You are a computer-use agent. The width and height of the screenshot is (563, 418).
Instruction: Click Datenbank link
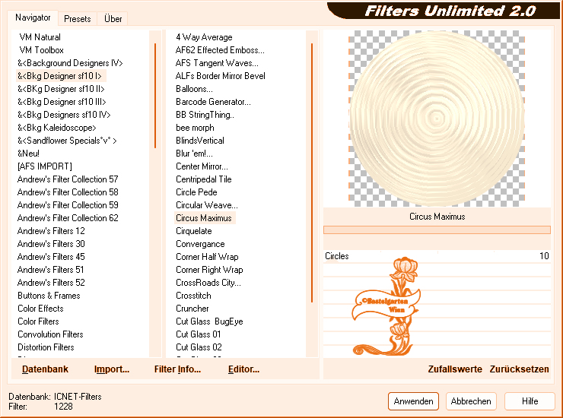coord(45,369)
